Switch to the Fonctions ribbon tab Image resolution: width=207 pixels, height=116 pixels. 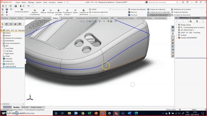pos(5,18)
